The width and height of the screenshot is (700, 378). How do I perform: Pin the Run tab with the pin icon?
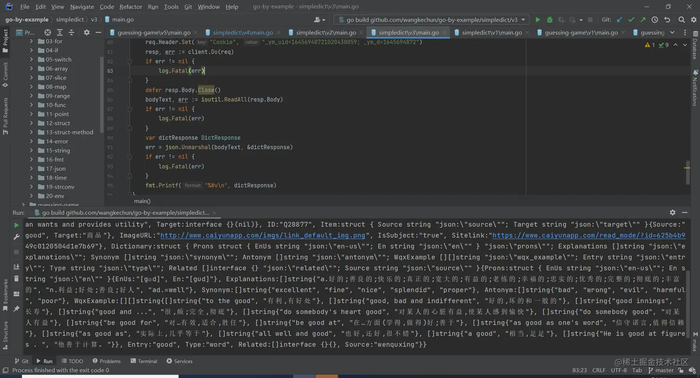(x=16, y=309)
